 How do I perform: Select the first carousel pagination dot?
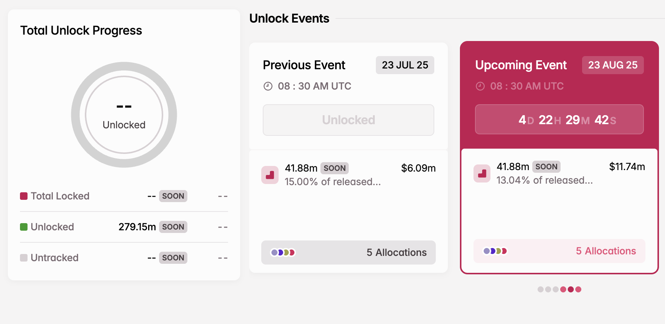tap(541, 289)
